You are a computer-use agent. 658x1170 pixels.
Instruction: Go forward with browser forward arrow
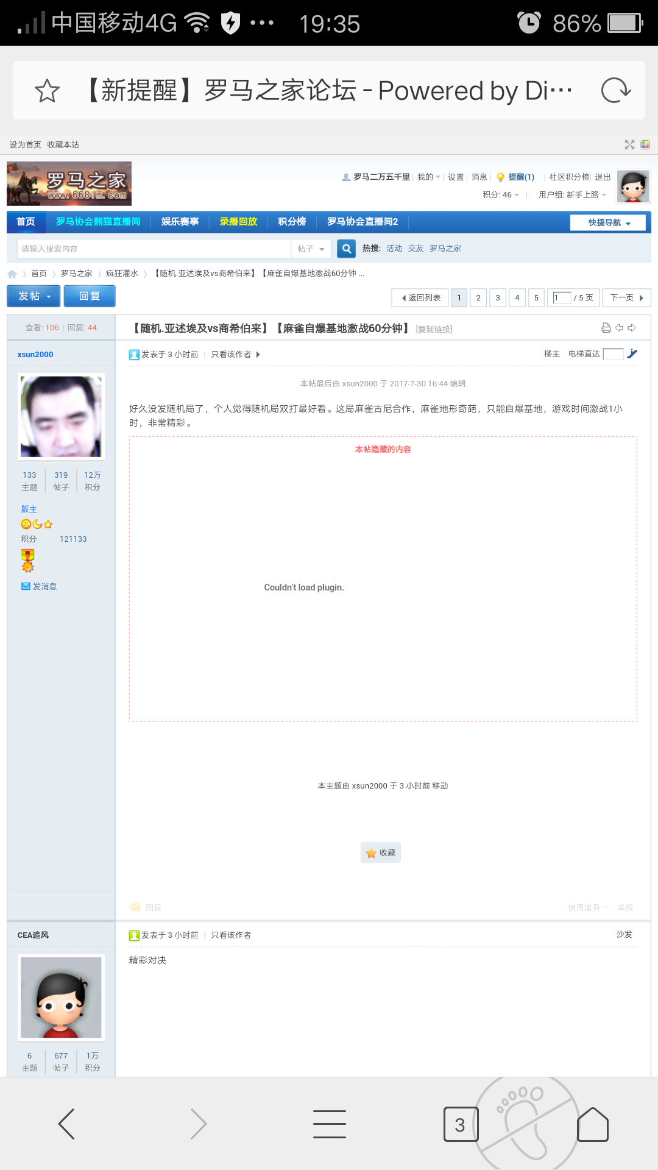tap(199, 1124)
